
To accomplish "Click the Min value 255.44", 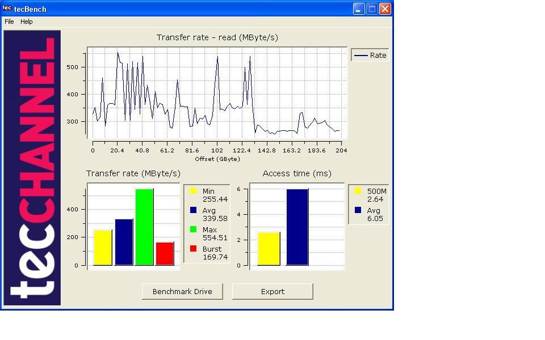I will point(215,199).
